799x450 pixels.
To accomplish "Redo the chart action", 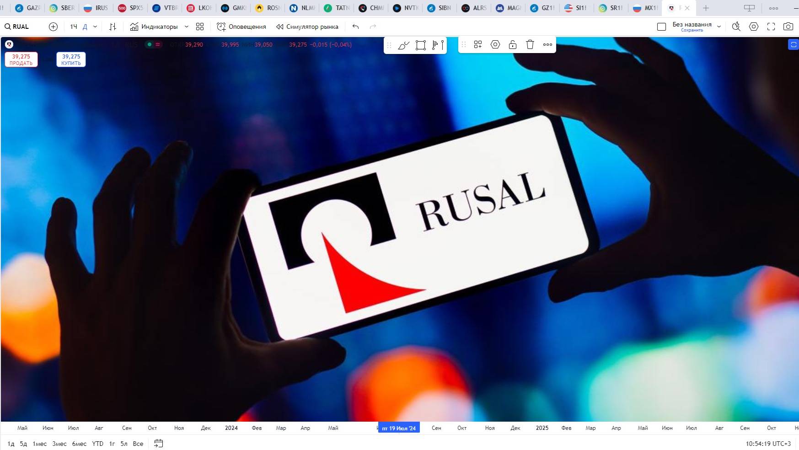I will [x=373, y=27].
